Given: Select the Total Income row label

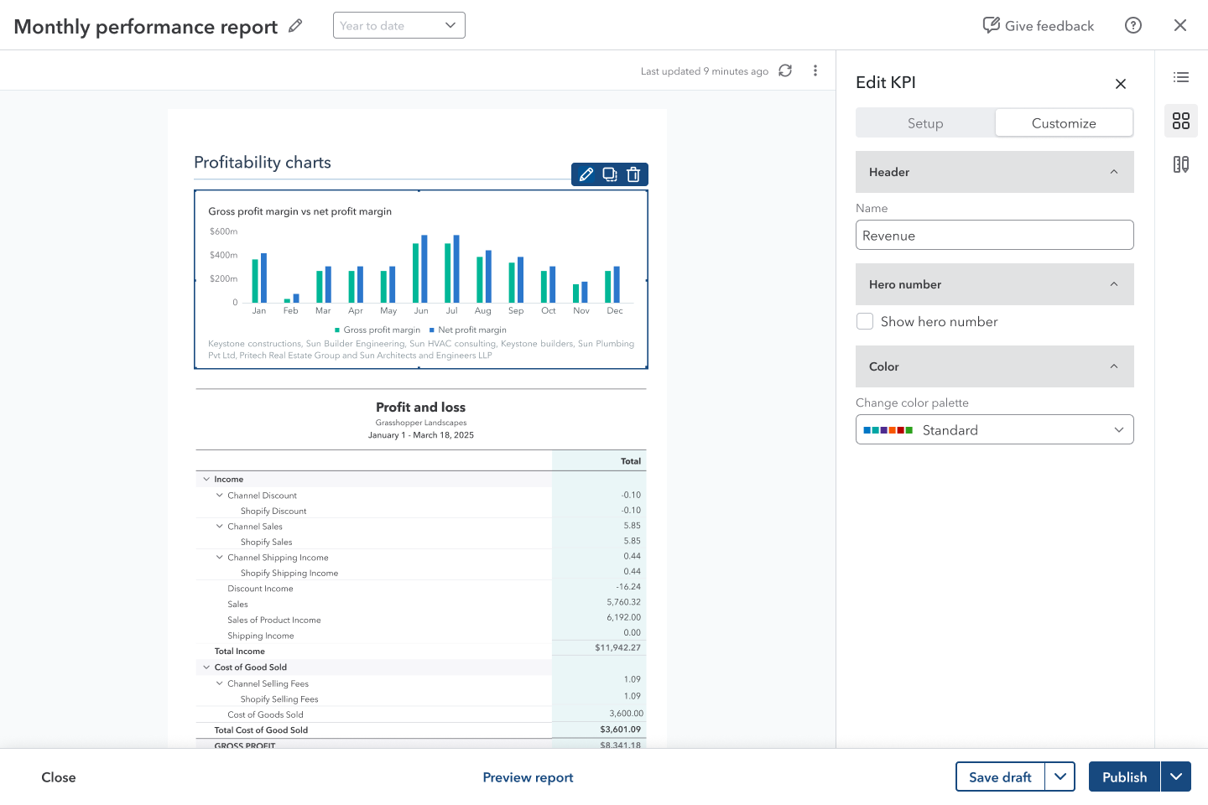Looking at the screenshot, I should [x=239, y=651].
